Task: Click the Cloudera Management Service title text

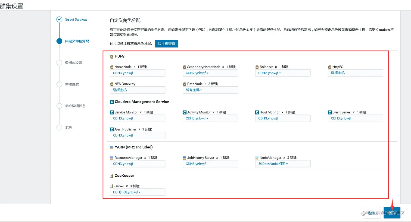Action: point(142,102)
